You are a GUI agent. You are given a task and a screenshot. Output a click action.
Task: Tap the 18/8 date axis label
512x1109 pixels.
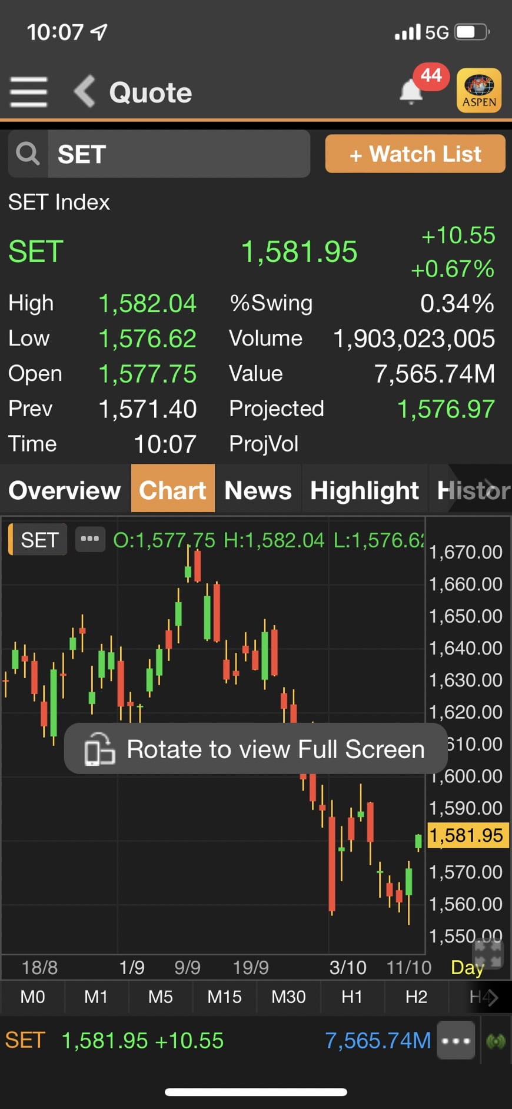[39, 967]
